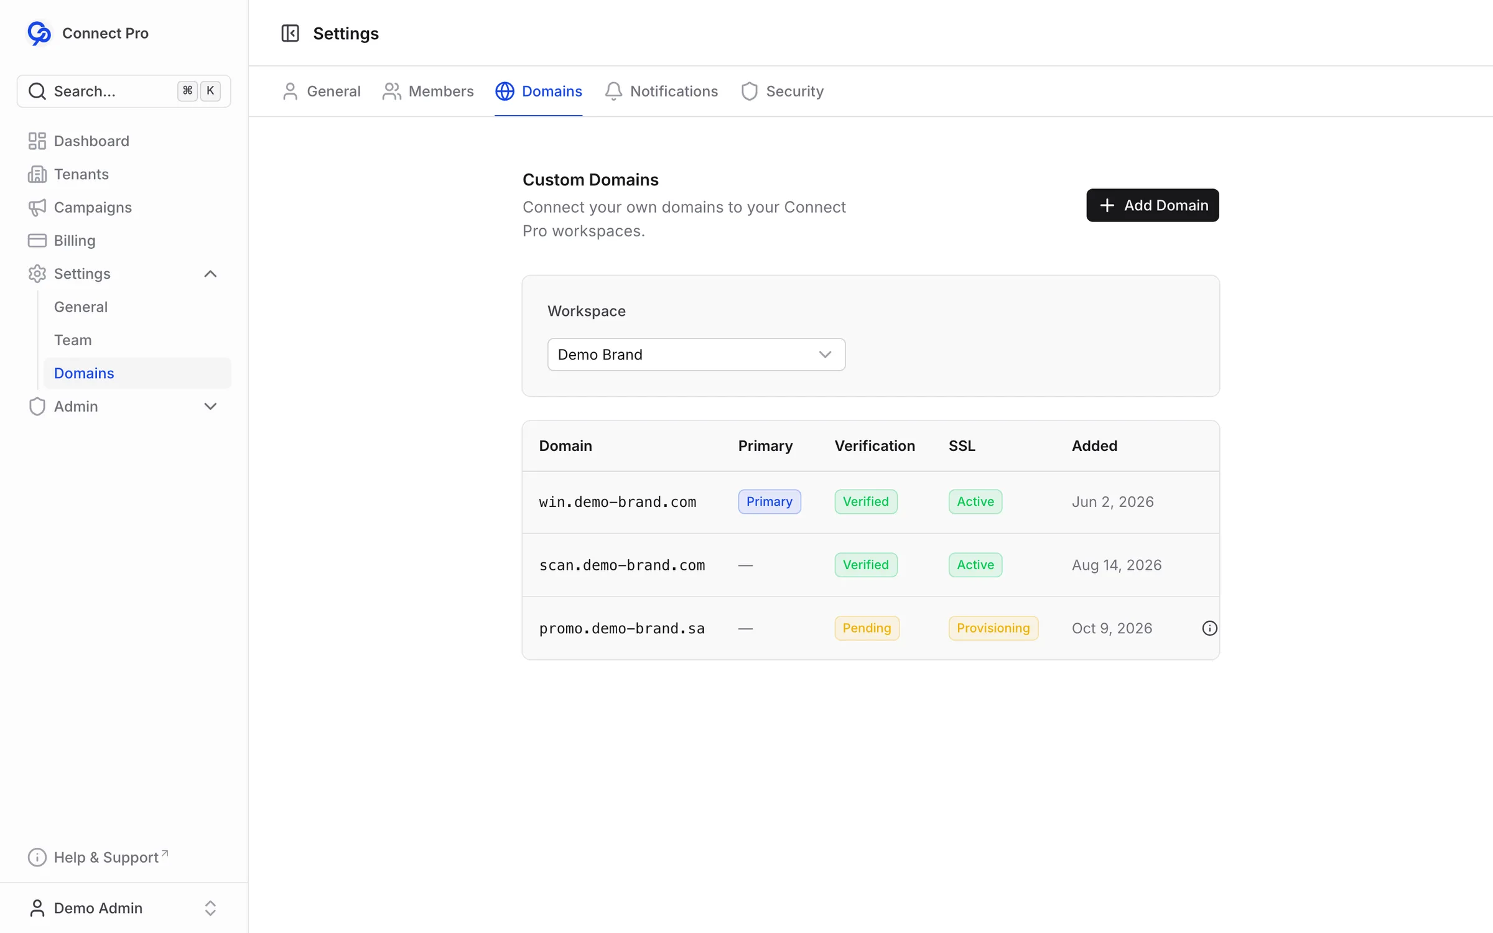Click the bell icon beside Notifications
The width and height of the screenshot is (1493, 933).
point(613,91)
